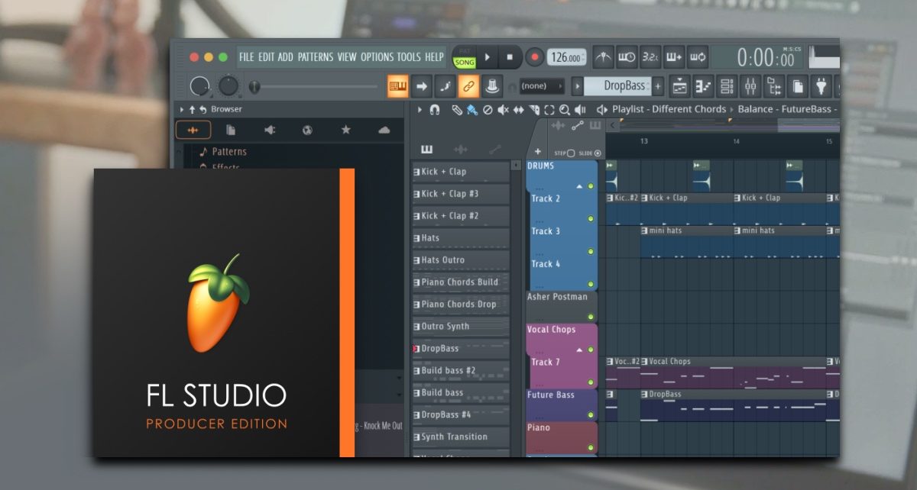The width and height of the screenshot is (917, 490).
Task: Enable wait for input to start playing
Action: pos(627,57)
